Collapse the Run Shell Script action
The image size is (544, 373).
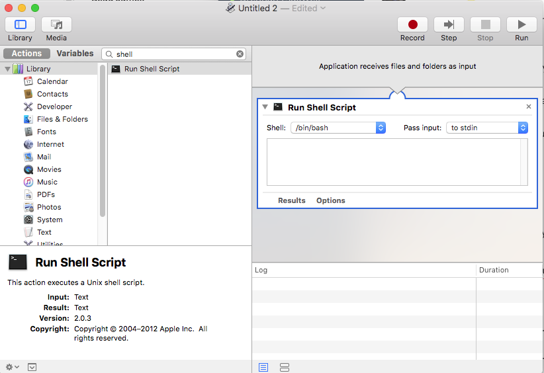coord(265,107)
